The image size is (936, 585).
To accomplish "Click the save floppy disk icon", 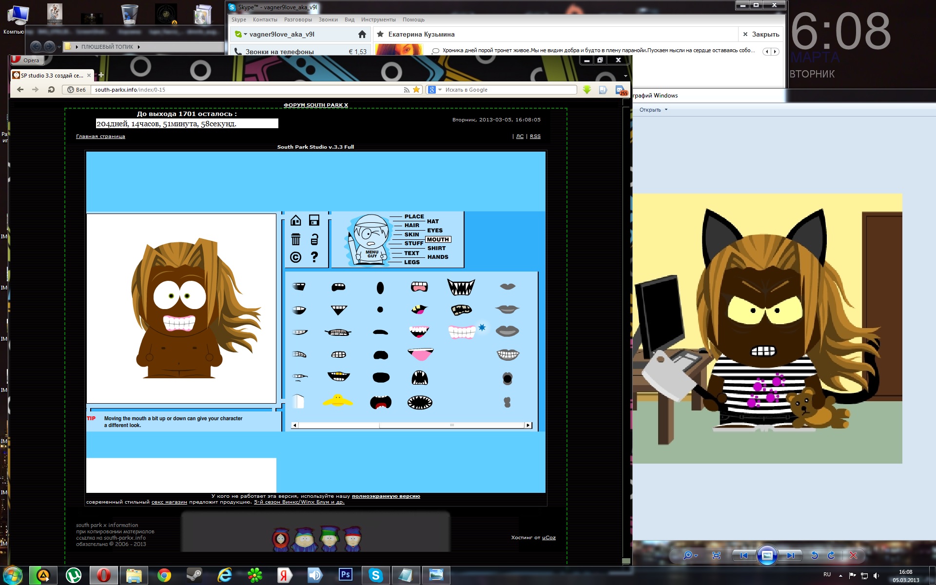I will [314, 221].
